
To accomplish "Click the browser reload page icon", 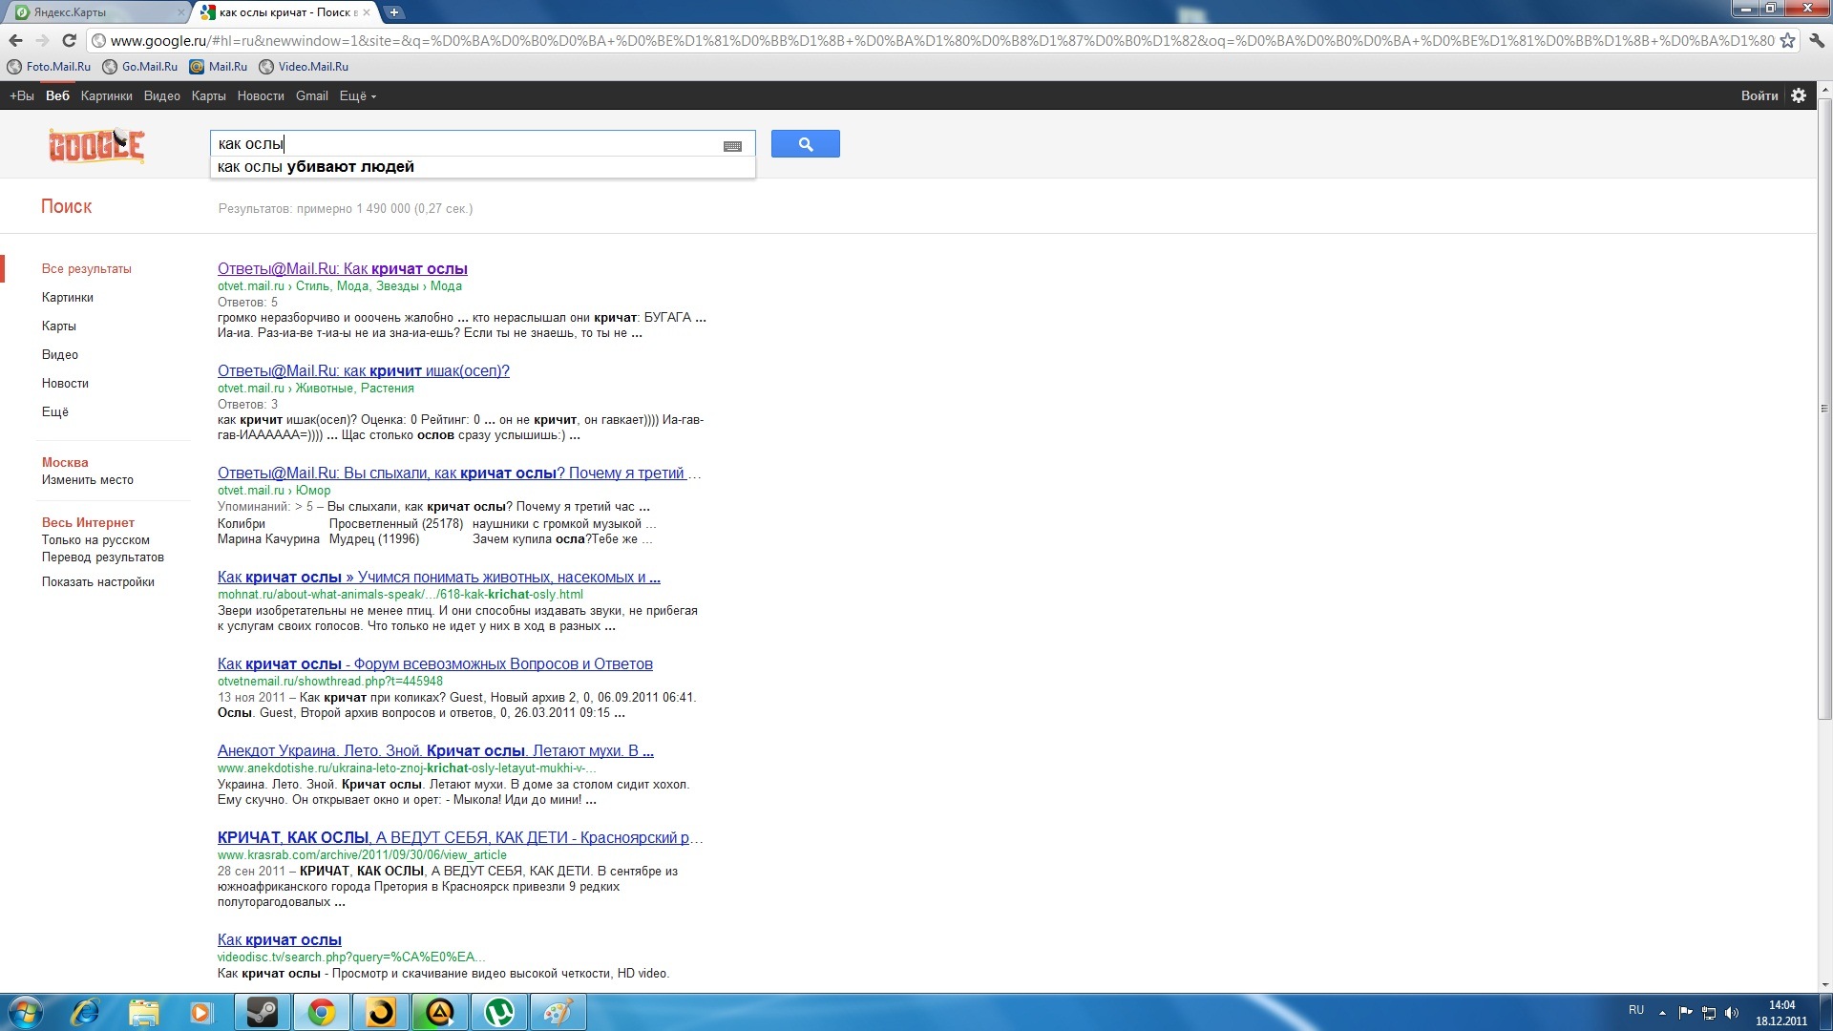I will tap(69, 40).
